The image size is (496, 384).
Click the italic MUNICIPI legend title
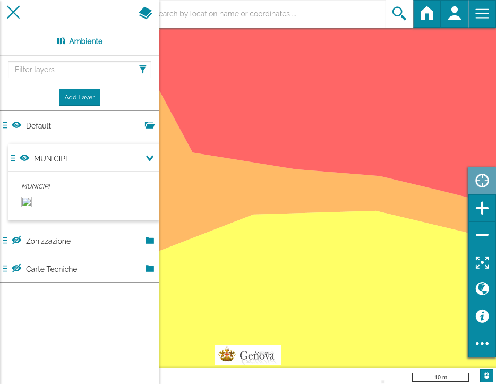tap(36, 186)
